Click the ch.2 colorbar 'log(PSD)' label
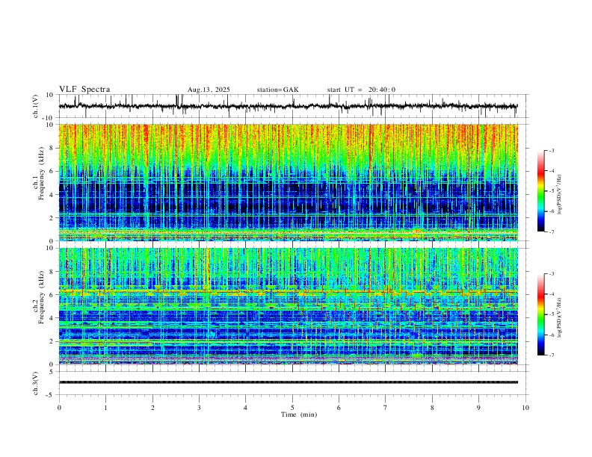The width and height of the screenshot is (592, 457). [x=561, y=317]
